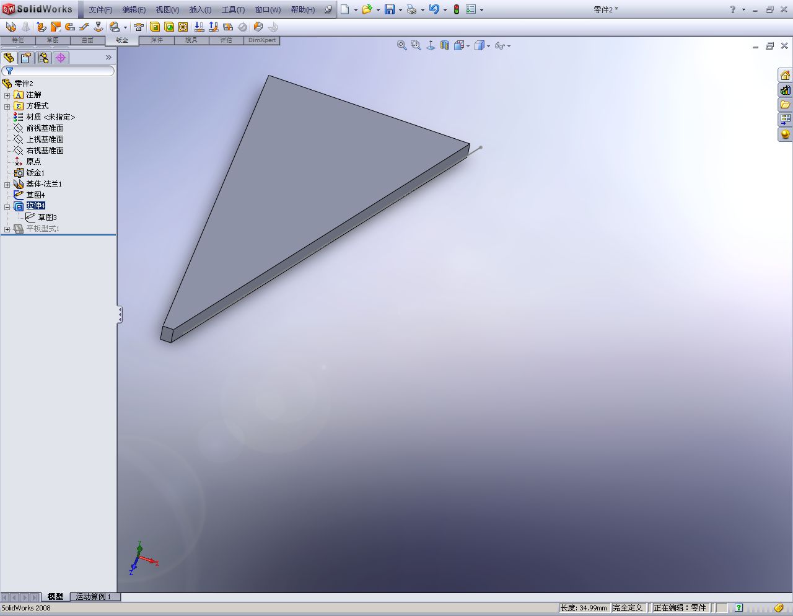Select 草图3 under 拉伸4

(x=47, y=218)
